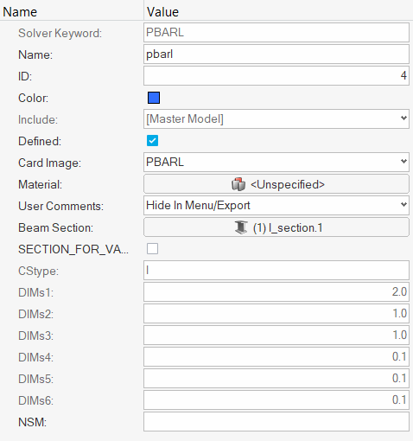Select the DIMs6 value field
This screenshot has height=441, width=413.
click(276, 399)
